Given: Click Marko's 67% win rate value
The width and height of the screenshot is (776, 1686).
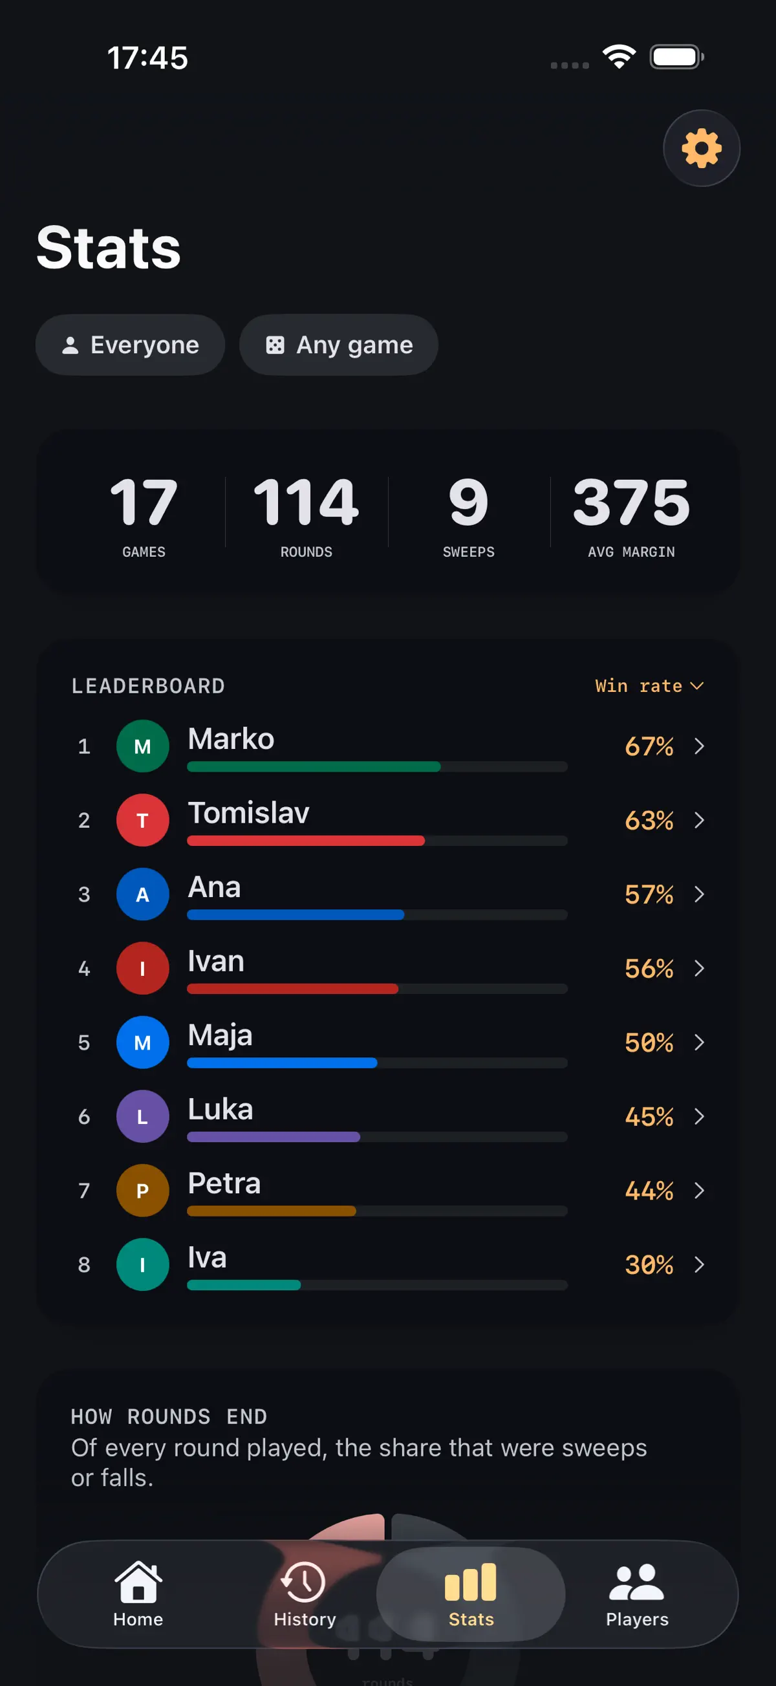Looking at the screenshot, I should click(649, 746).
